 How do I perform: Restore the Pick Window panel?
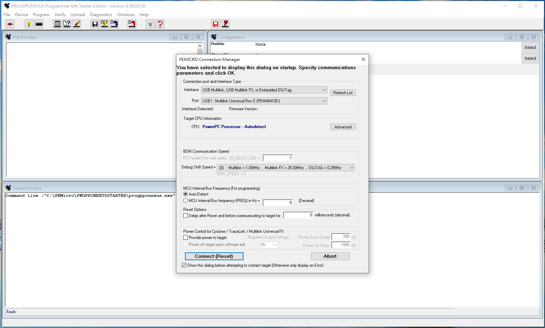186,37
